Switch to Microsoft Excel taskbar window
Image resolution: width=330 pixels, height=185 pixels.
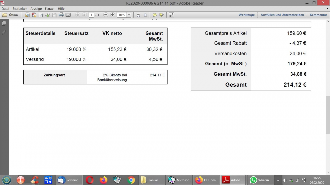(x=179, y=180)
